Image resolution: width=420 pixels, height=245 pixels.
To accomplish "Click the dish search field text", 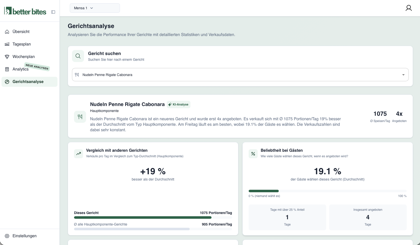I will click(x=107, y=75).
